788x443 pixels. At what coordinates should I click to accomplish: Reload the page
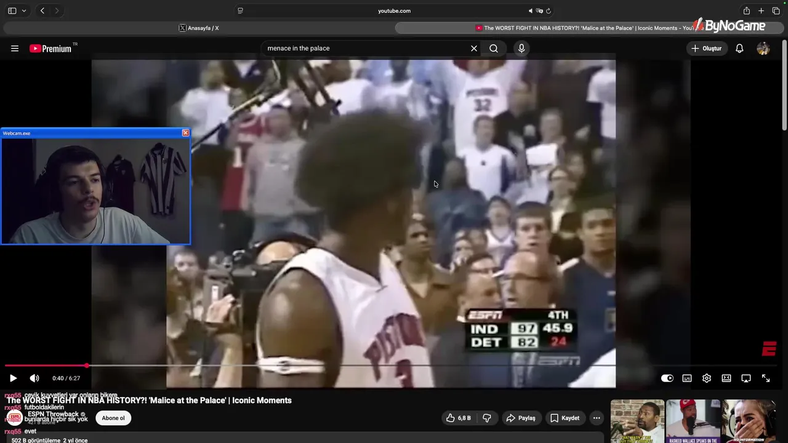pos(549,10)
